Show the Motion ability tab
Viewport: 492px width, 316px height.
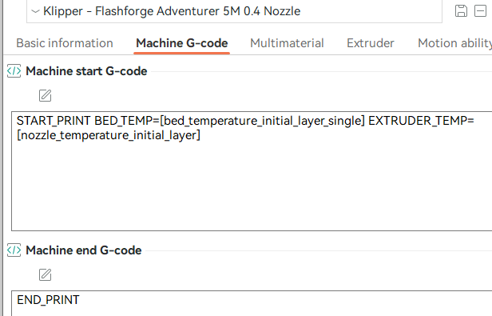[x=454, y=43]
